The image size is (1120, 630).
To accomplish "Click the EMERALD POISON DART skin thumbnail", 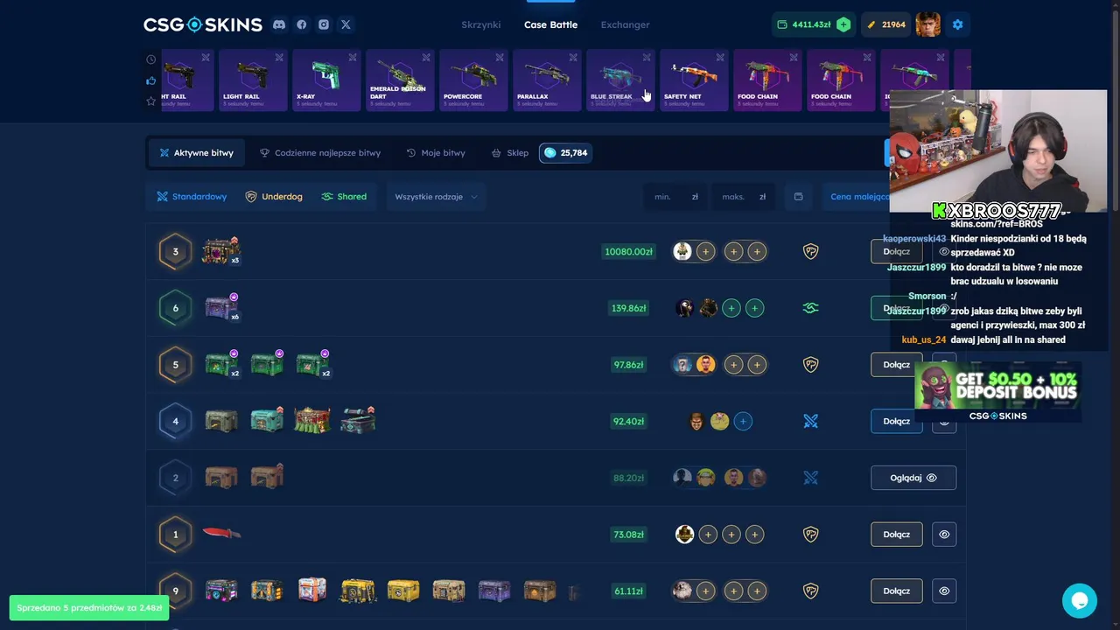I will 400,80.
